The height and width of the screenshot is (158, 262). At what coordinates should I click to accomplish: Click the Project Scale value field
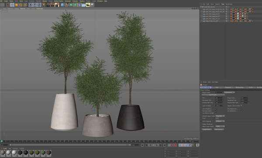[x=219, y=93]
